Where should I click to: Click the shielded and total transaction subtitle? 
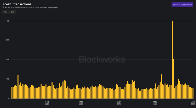click(x=30, y=8)
